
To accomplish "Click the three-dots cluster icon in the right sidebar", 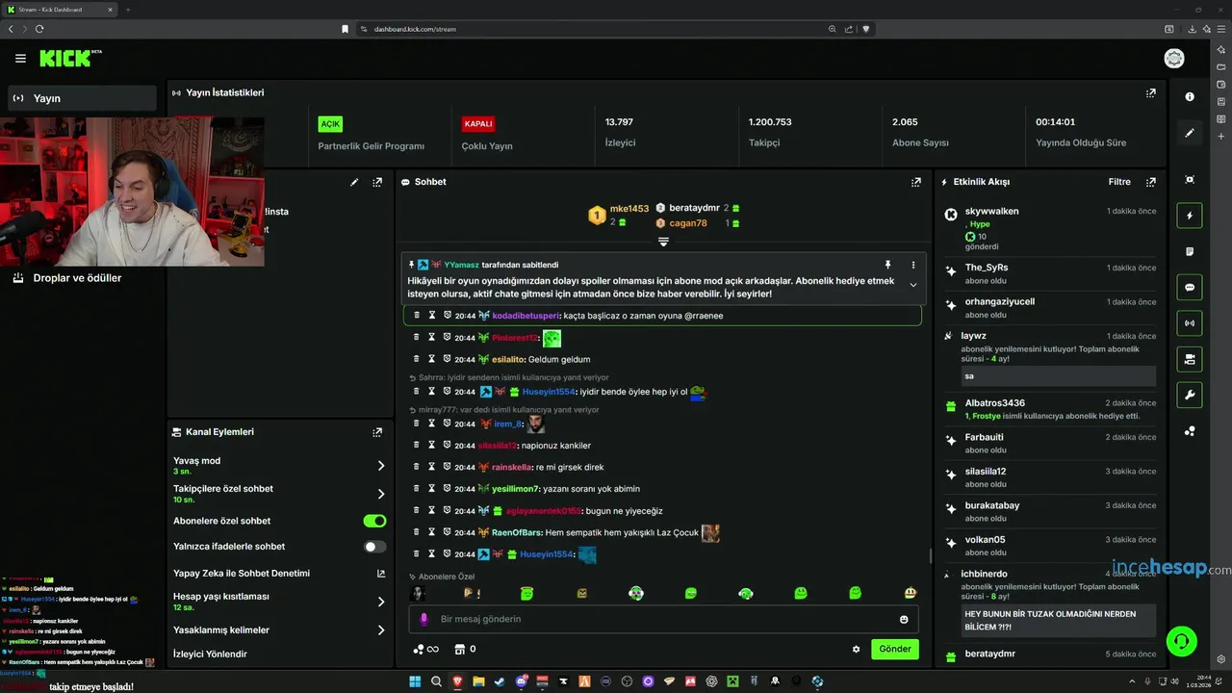I will 1190,431.
